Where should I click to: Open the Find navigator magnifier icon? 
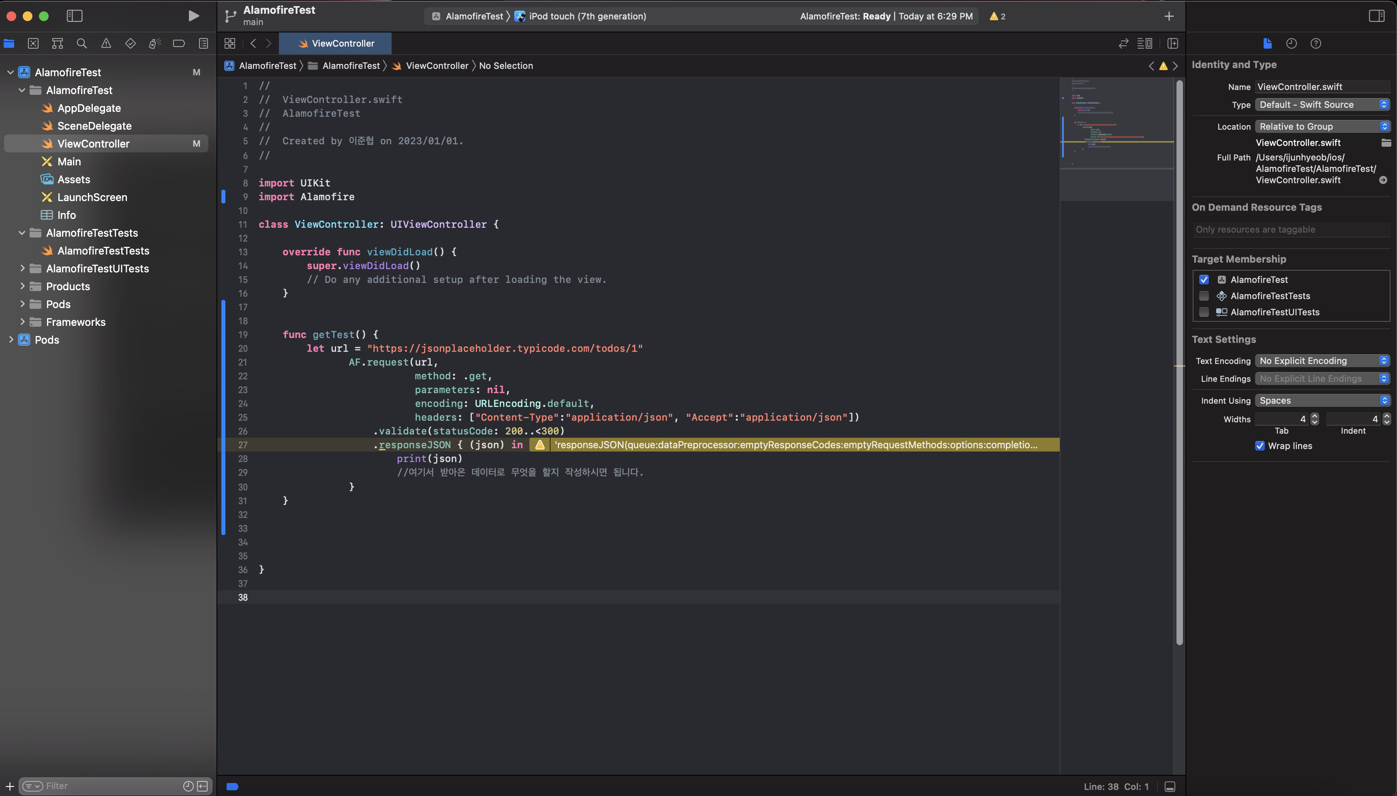(81, 43)
